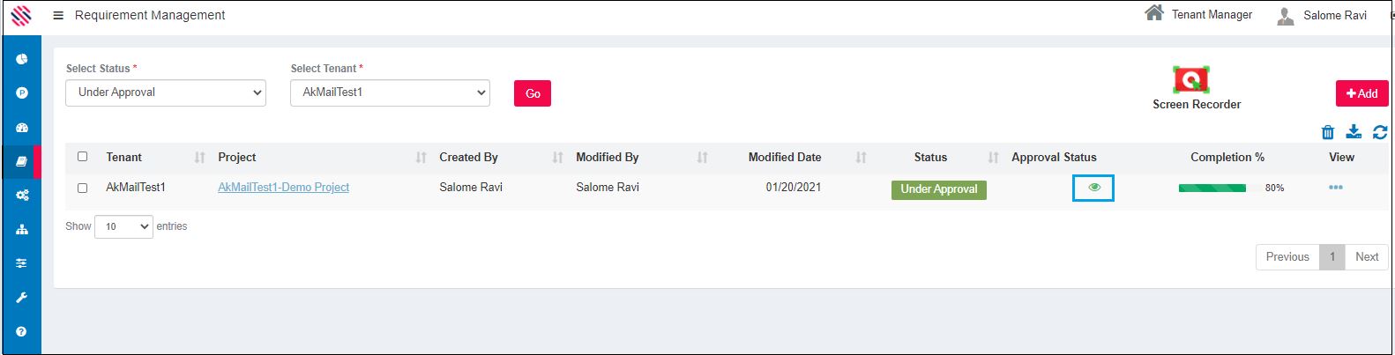Expand the Select Tenant dropdown

point(390,92)
